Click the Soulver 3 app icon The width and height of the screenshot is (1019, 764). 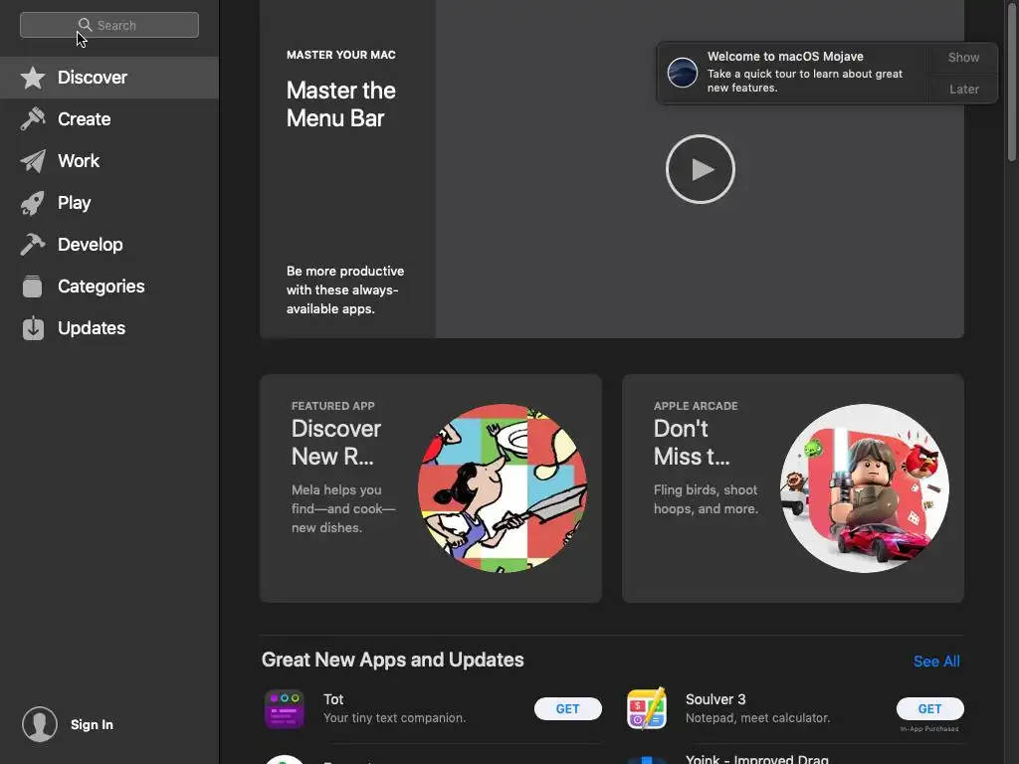point(647,708)
